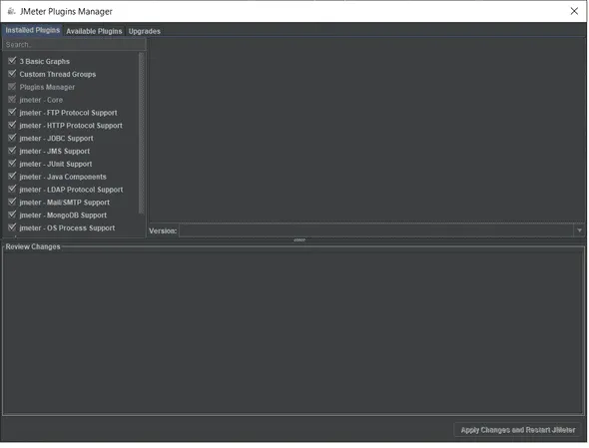The width and height of the screenshot is (589, 448).
Task: Uncheck jmeter - Mail/SMTP Support checkbox
Action: pos(12,202)
